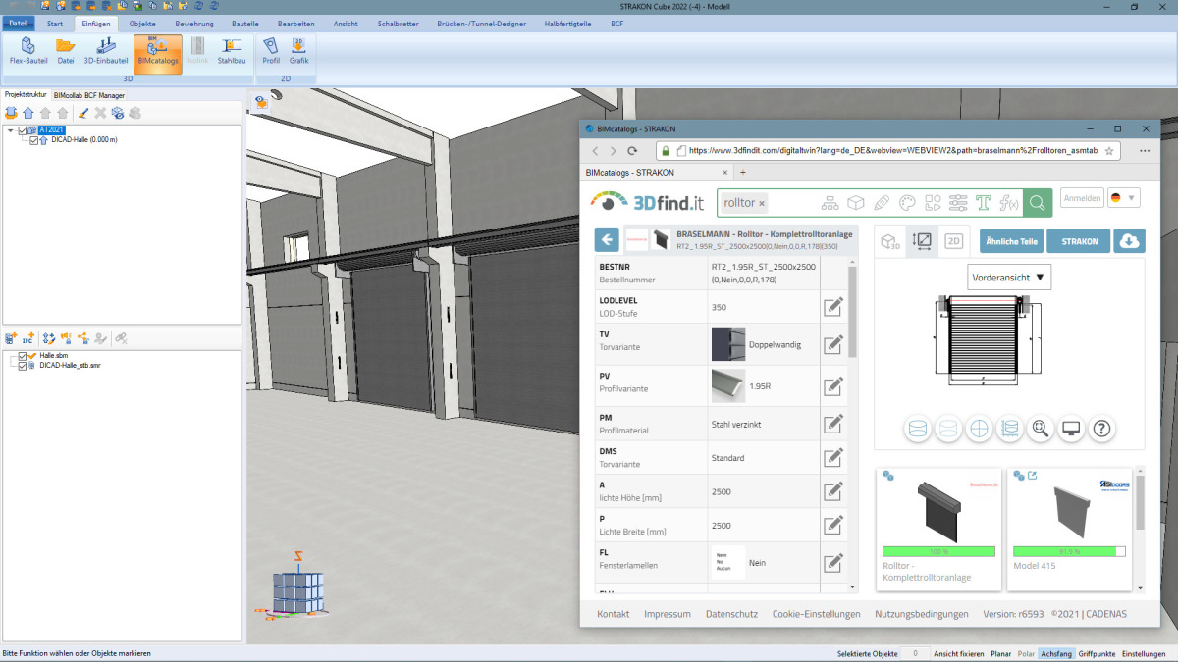The height and width of the screenshot is (662, 1178).
Task: Edit the LODLEVEL value with pencil icon
Action: (x=832, y=307)
